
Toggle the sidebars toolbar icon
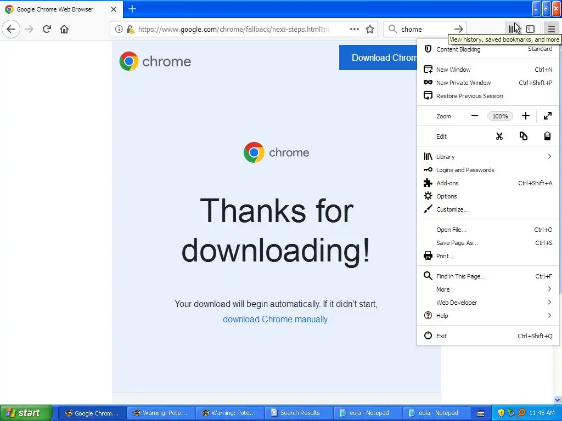click(530, 29)
